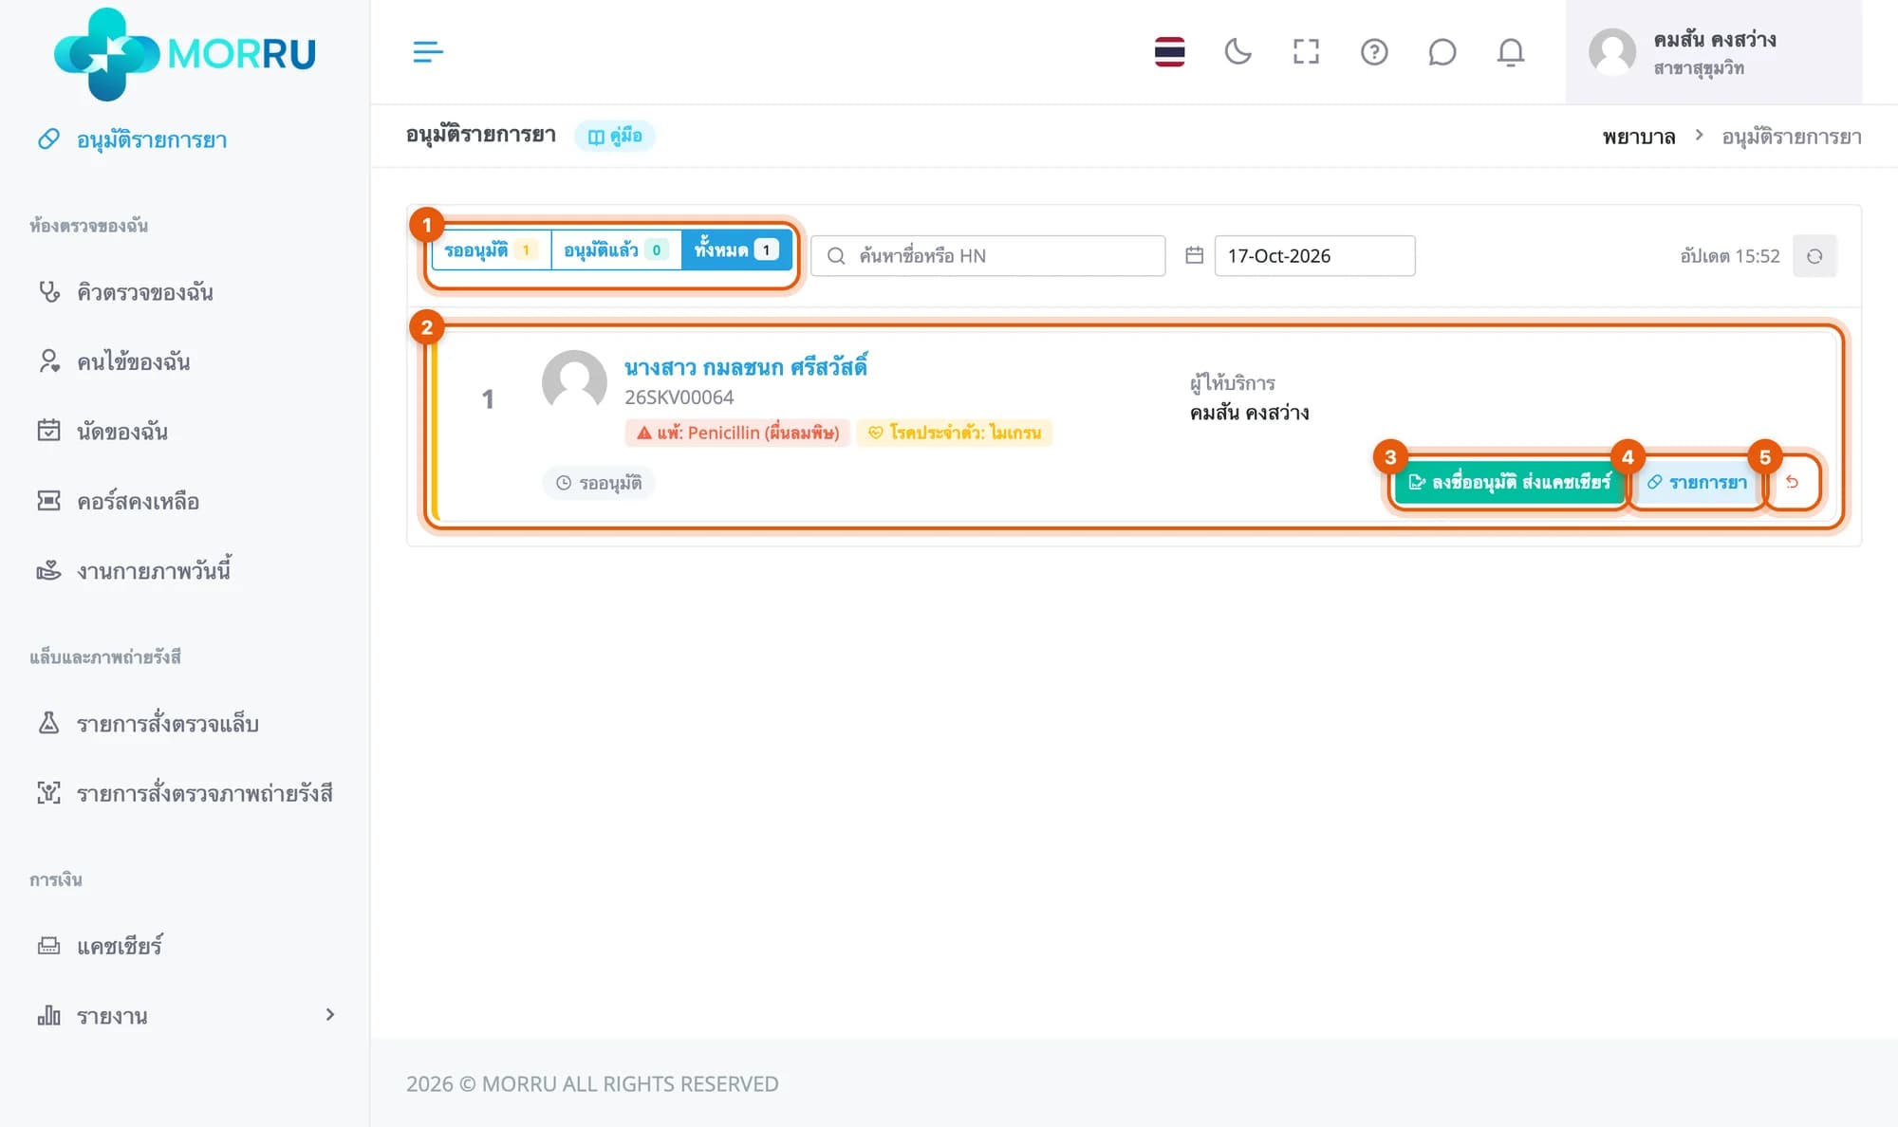Open คิวตรวจของฉัน in the sidebar
This screenshot has height=1127, width=1898.
[x=144, y=292]
